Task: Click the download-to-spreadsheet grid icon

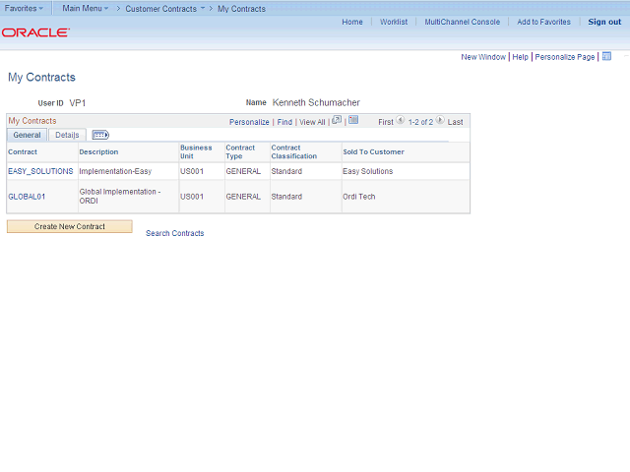Action: click(353, 120)
